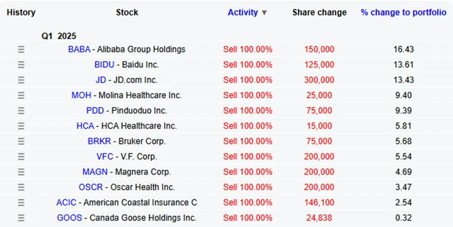
Task: Click history icon beside JD.com
Action: pos(21,80)
